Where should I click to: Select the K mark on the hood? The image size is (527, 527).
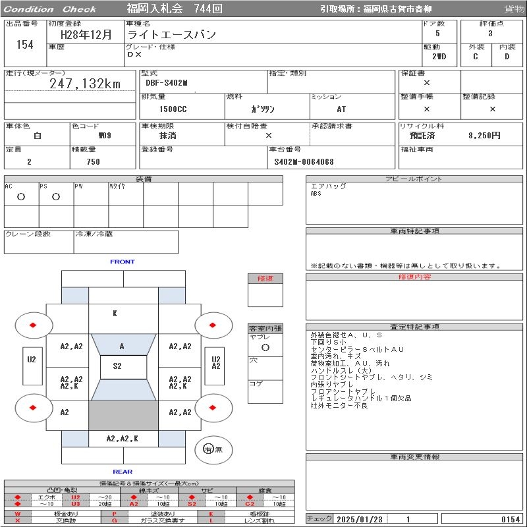click(115, 314)
